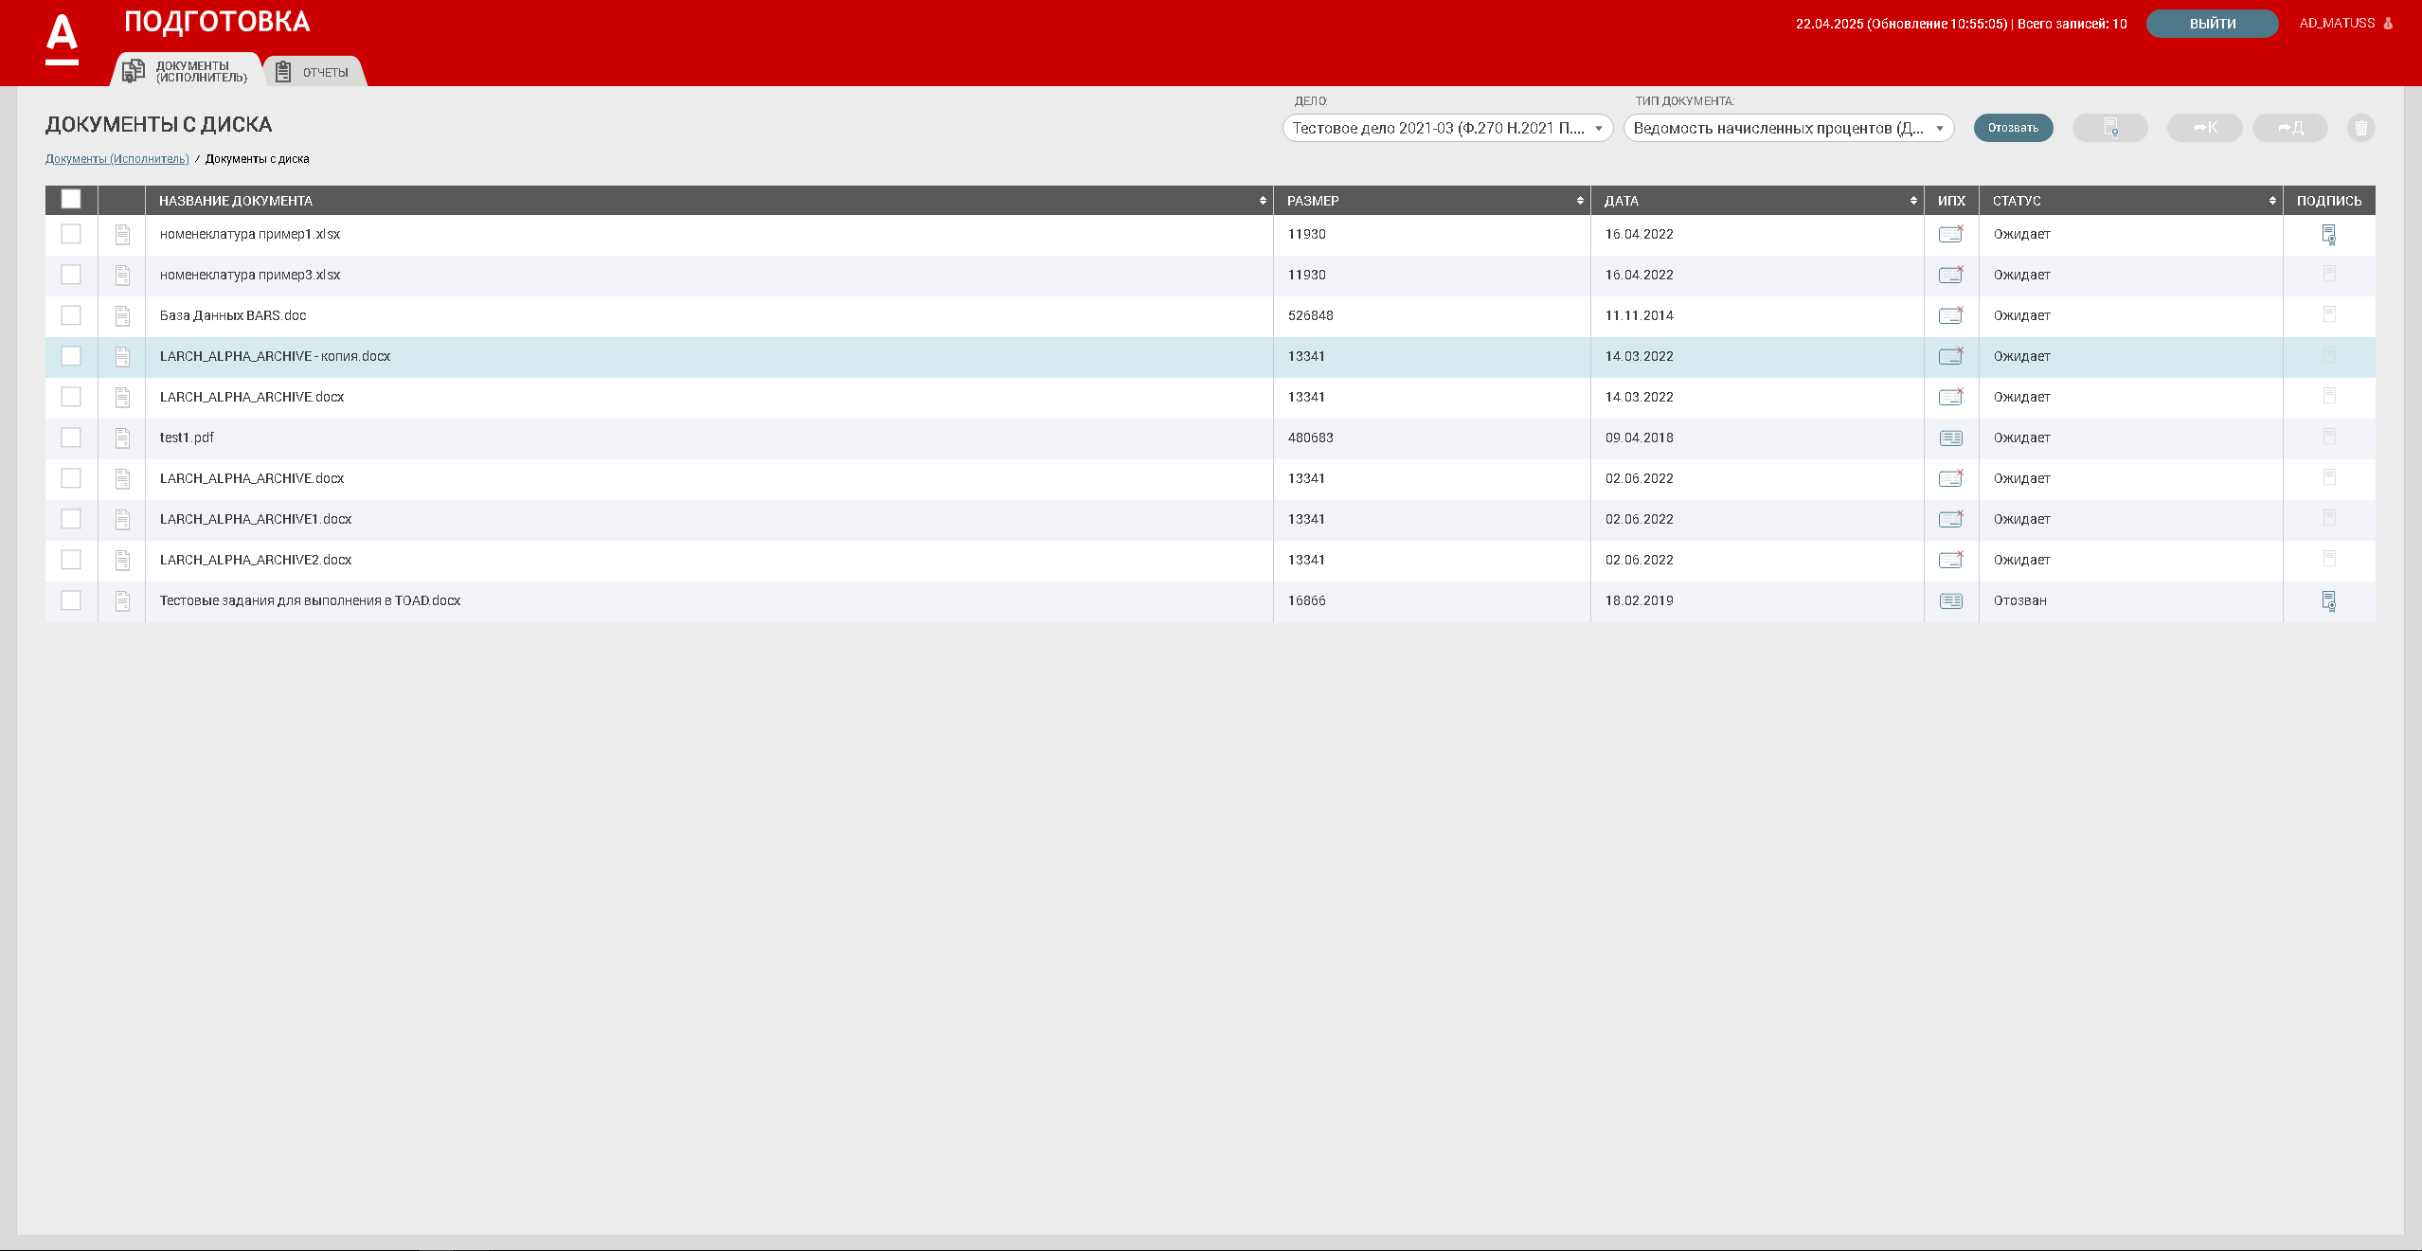This screenshot has height=1251, width=2422.
Task: Click size value 480683
Action: (x=1310, y=438)
